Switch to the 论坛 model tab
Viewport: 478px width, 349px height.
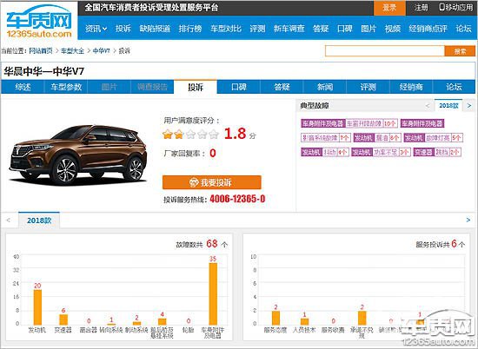[x=454, y=87]
